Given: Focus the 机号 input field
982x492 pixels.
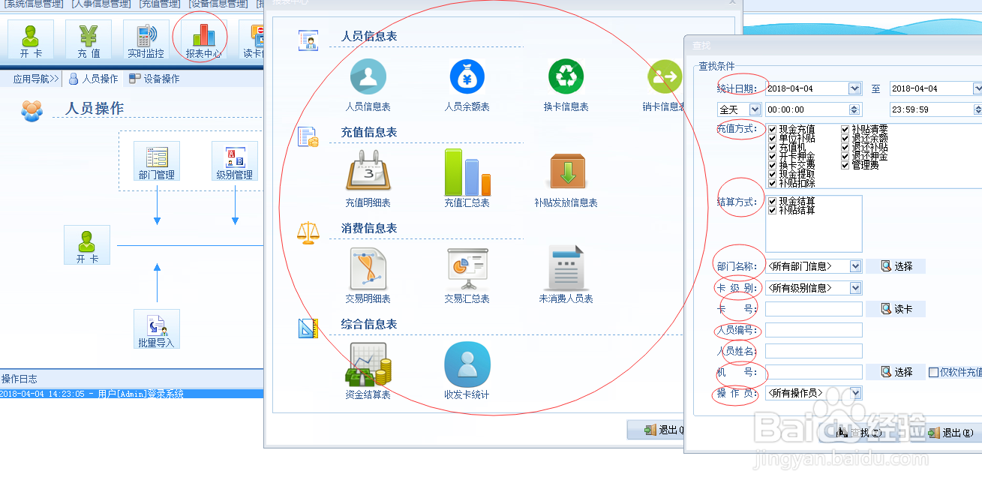Looking at the screenshot, I should pyautogui.click(x=814, y=372).
